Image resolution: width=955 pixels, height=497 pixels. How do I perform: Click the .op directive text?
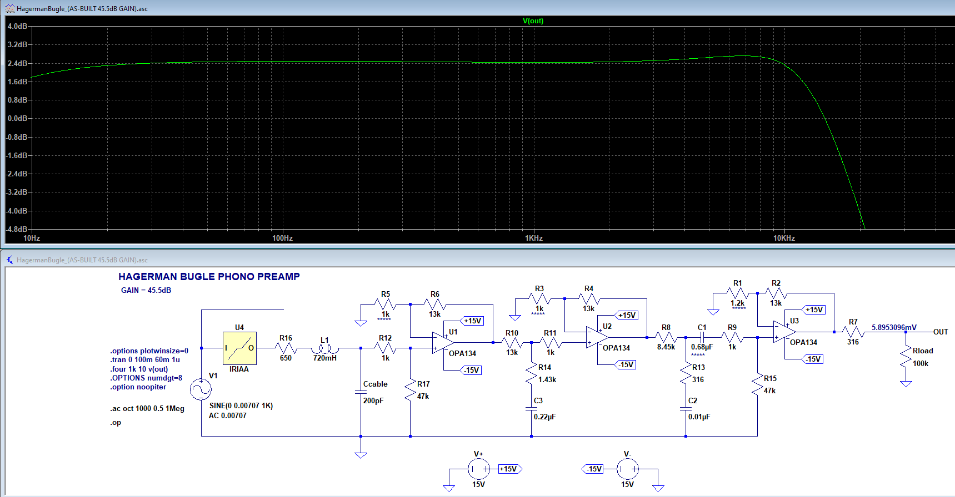116,422
